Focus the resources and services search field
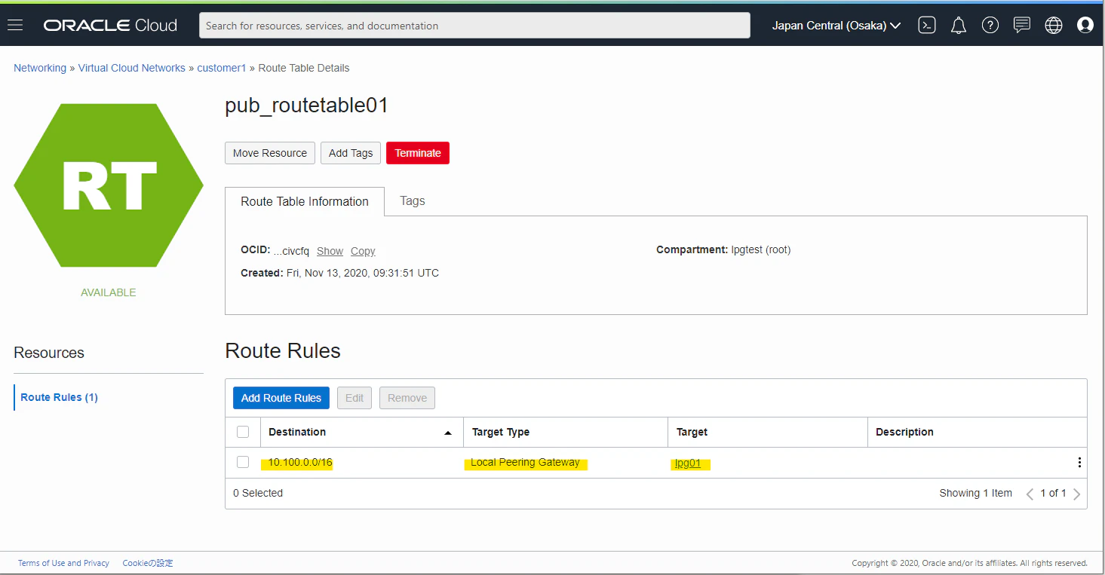This screenshot has width=1105, height=575. (474, 26)
